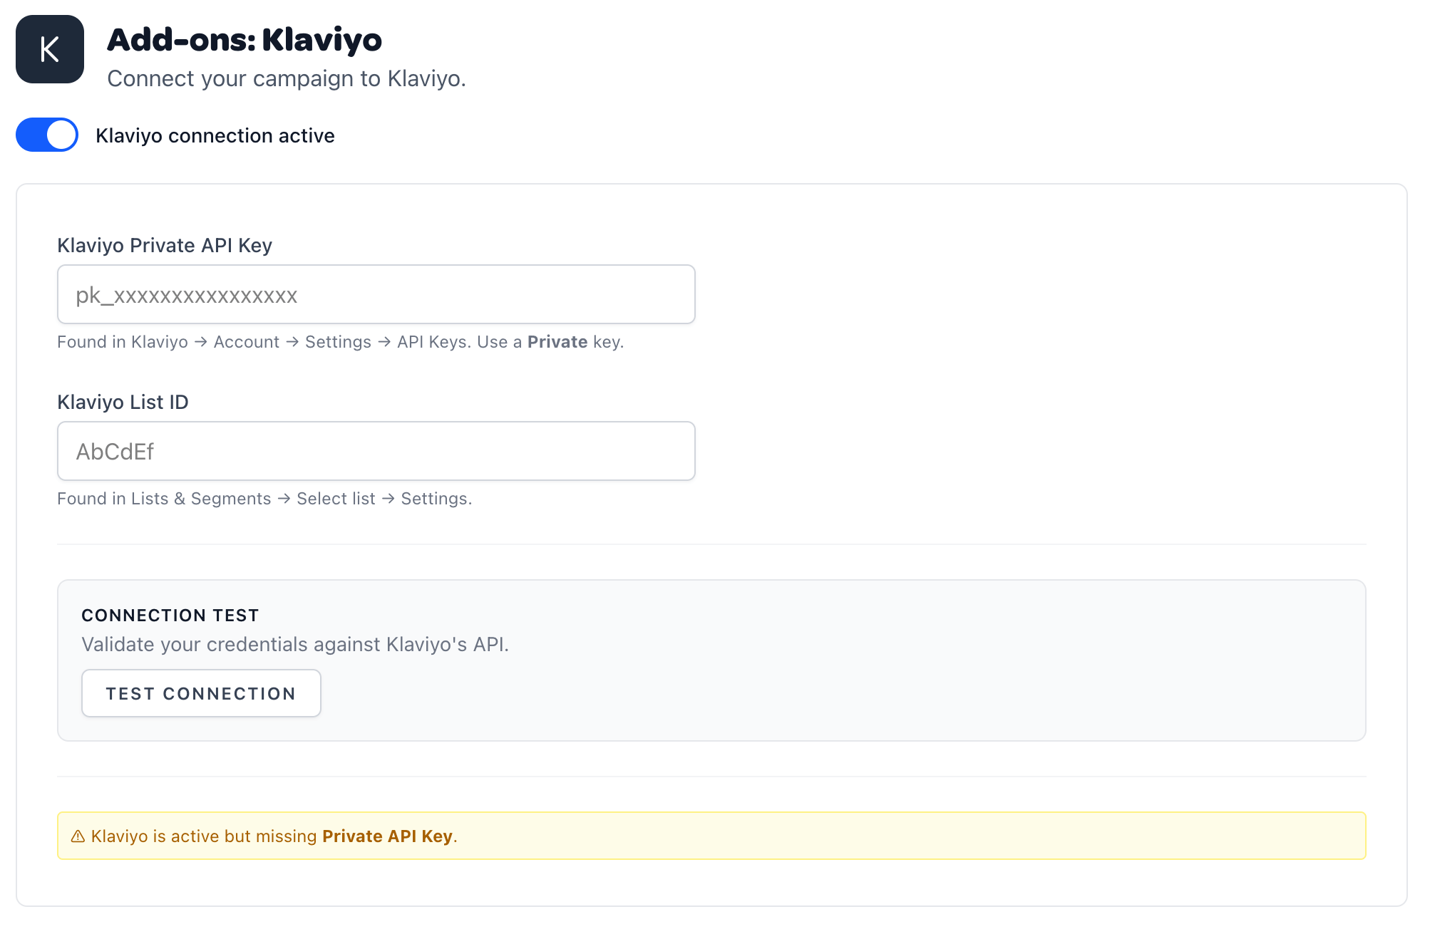Image resolution: width=1430 pixels, height=929 pixels.
Task: Click the "Connection Test" section heading
Action: coord(170,616)
